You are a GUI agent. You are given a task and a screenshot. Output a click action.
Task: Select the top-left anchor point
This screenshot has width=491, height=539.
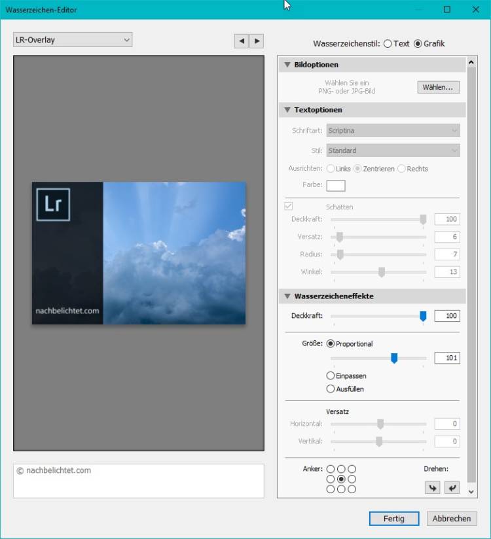click(331, 469)
